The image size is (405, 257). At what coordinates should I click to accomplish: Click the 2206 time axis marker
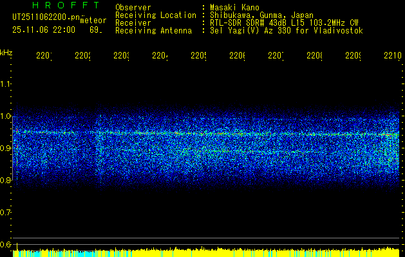[x=237, y=56]
